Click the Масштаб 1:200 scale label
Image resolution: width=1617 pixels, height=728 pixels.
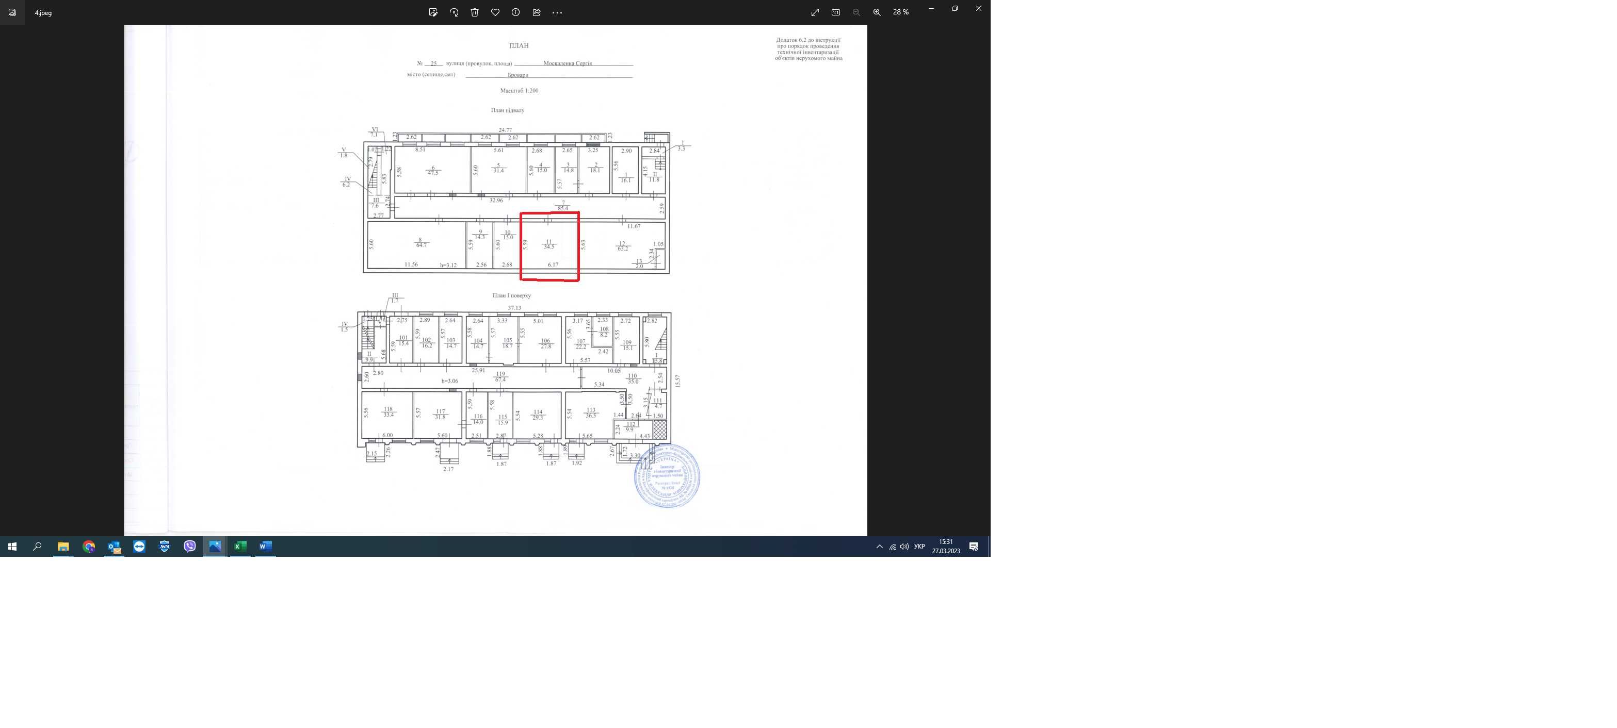click(x=519, y=91)
